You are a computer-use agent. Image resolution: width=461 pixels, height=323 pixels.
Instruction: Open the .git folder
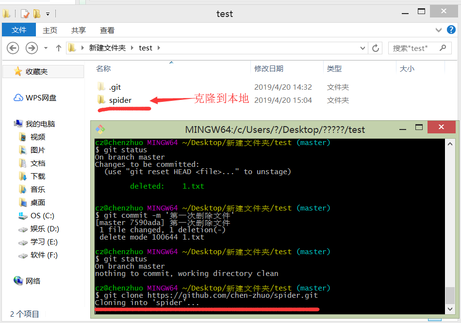[x=114, y=87]
